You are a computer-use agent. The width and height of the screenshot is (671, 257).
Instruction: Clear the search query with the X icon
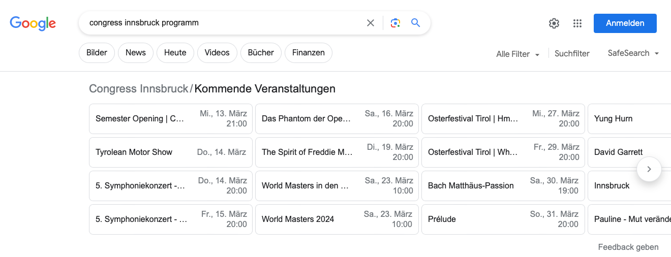tap(371, 23)
